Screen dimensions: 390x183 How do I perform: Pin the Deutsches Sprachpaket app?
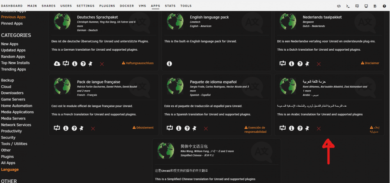point(90,64)
